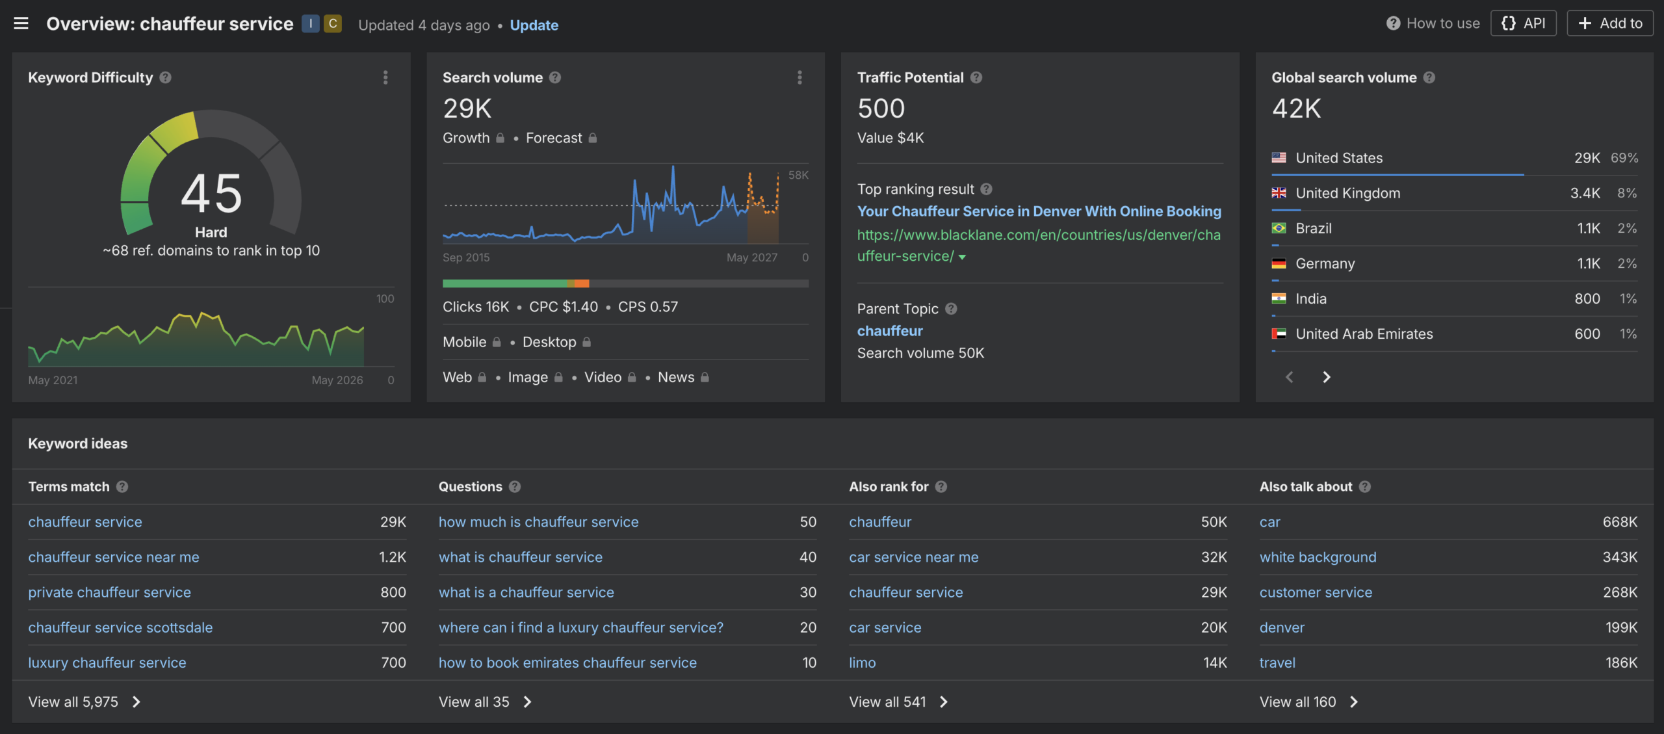Open the limo keyword link

(x=862, y=662)
